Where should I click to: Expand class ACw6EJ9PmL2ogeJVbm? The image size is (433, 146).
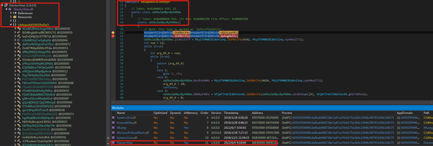click(16, 28)
